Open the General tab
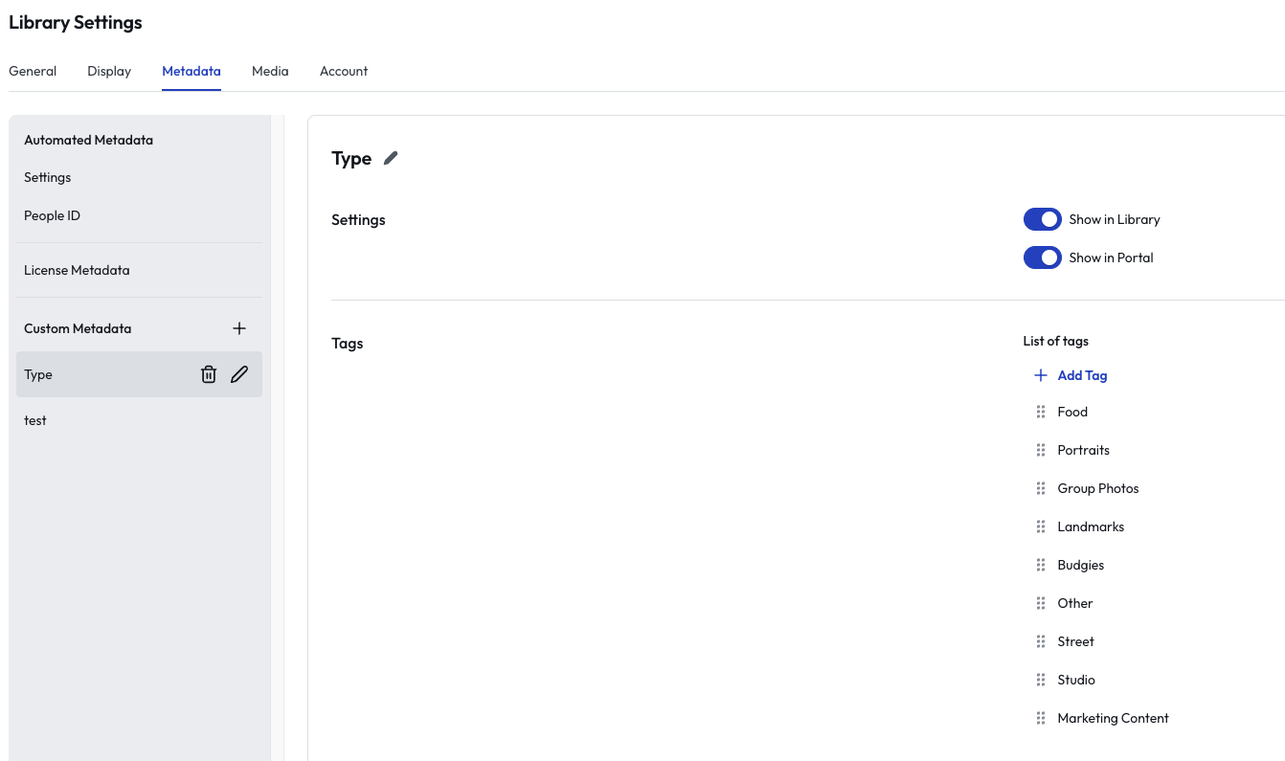Image resolution: width=1285 pixels, height=761 pixels. click(x=33, y=71)
